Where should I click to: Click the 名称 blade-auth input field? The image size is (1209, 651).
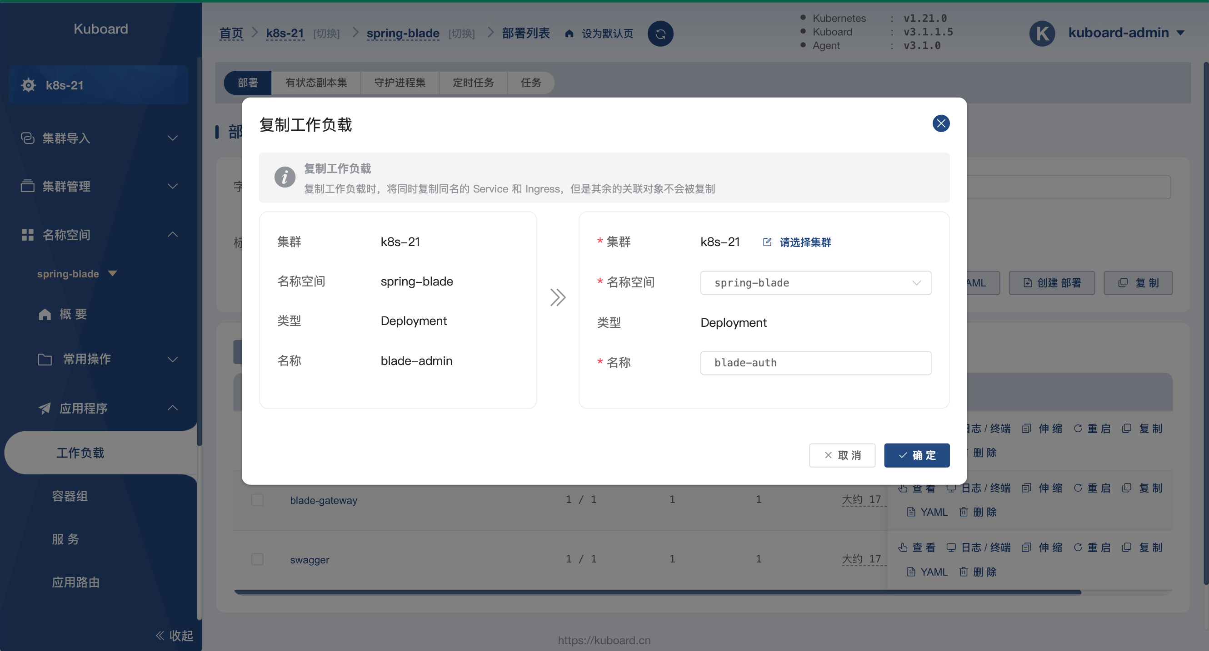coord(816,363)
